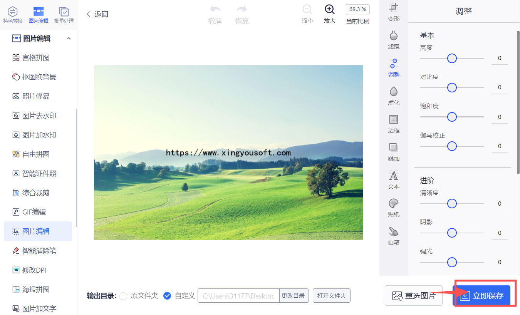Image resolution: width=520 pixels, height=315 pixels.
Task: Click the 更改目录 button
Action: (294, 296)
